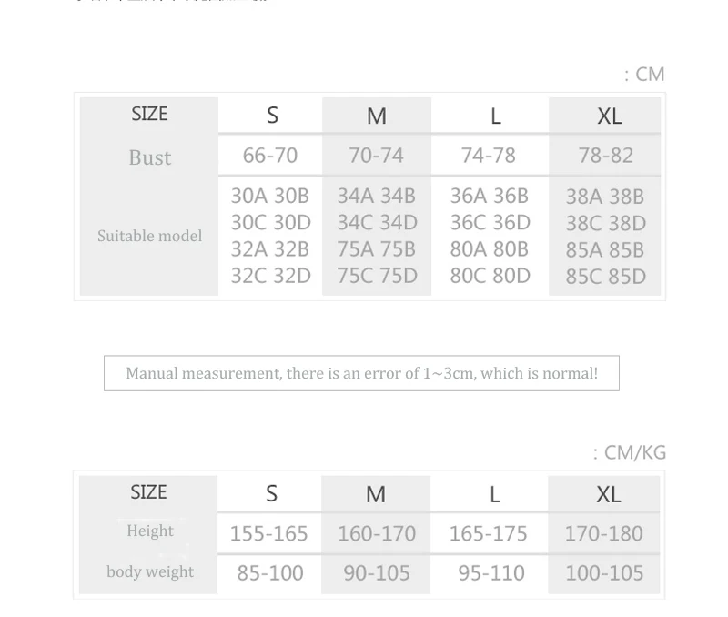Click the 85C 85D model entry
The width and height of the screenshot is (728, 617).
coord(605,277)
